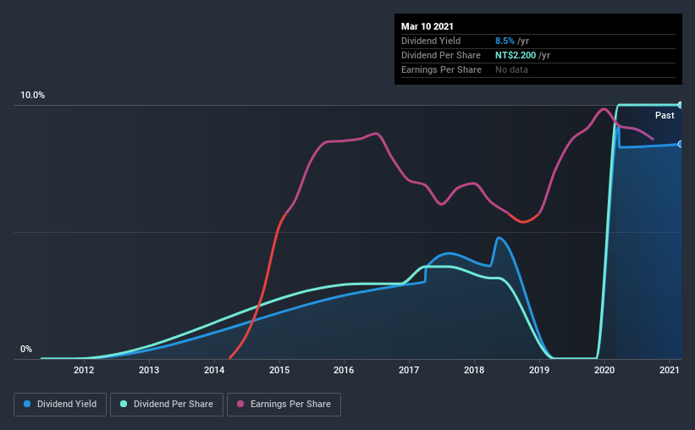The image size is (695, 430).
Task: Select the Dividend Per Share endpoint marker at 10.0%
Action: (x=680, y=105)
